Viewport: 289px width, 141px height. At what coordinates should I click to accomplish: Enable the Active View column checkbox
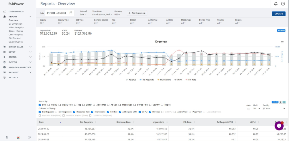point(175,112)
